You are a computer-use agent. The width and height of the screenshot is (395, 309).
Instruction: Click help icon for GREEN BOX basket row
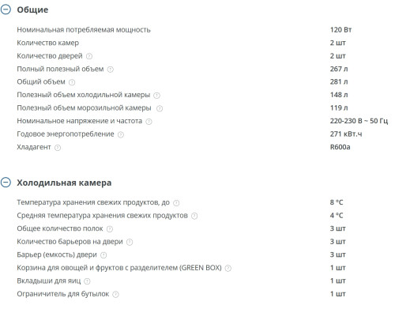click(x=228, y=268)
